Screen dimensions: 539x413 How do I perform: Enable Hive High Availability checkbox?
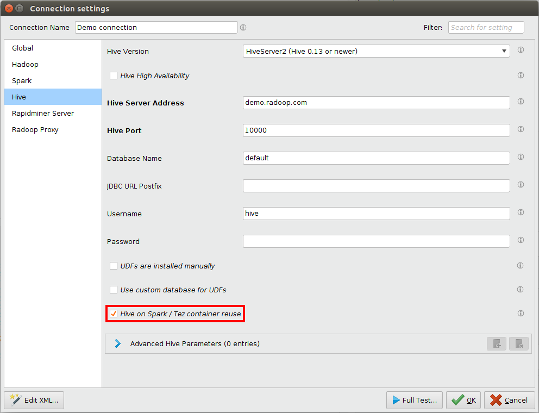pos(114,76)
